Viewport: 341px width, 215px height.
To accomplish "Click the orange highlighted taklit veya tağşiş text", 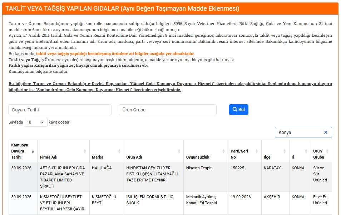I will pos(115,54).
